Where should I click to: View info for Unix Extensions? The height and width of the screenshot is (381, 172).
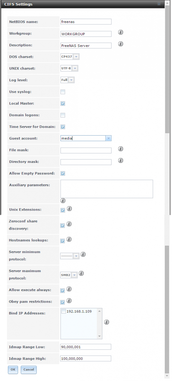point(69,209)
